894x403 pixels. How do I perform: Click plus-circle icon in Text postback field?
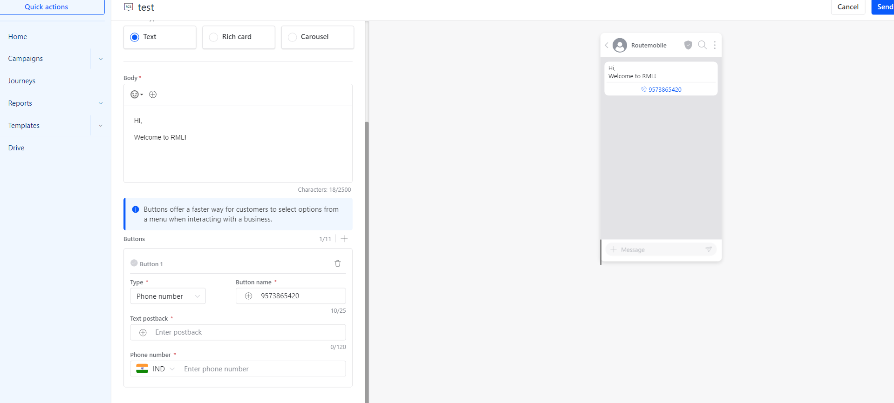[143, 332]
